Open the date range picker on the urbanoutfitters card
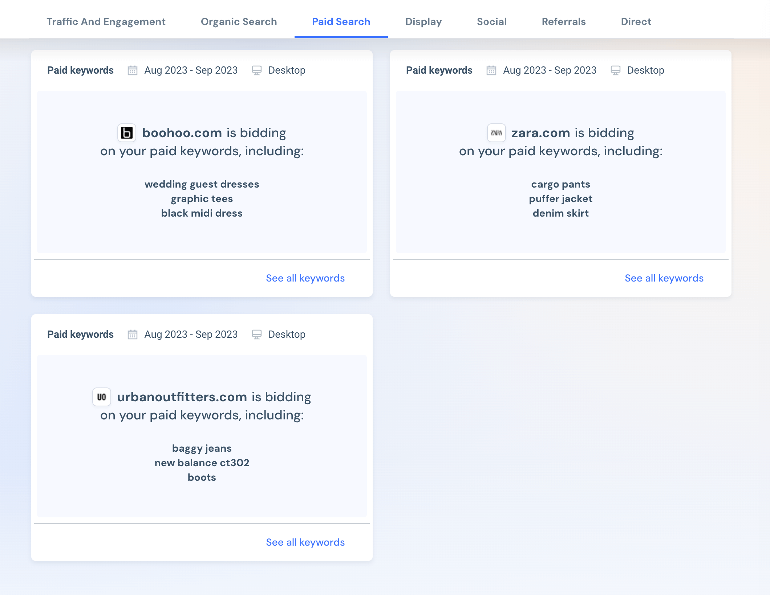Image resolution: width=770 pixels, height=595 pixels. (191, 334)
